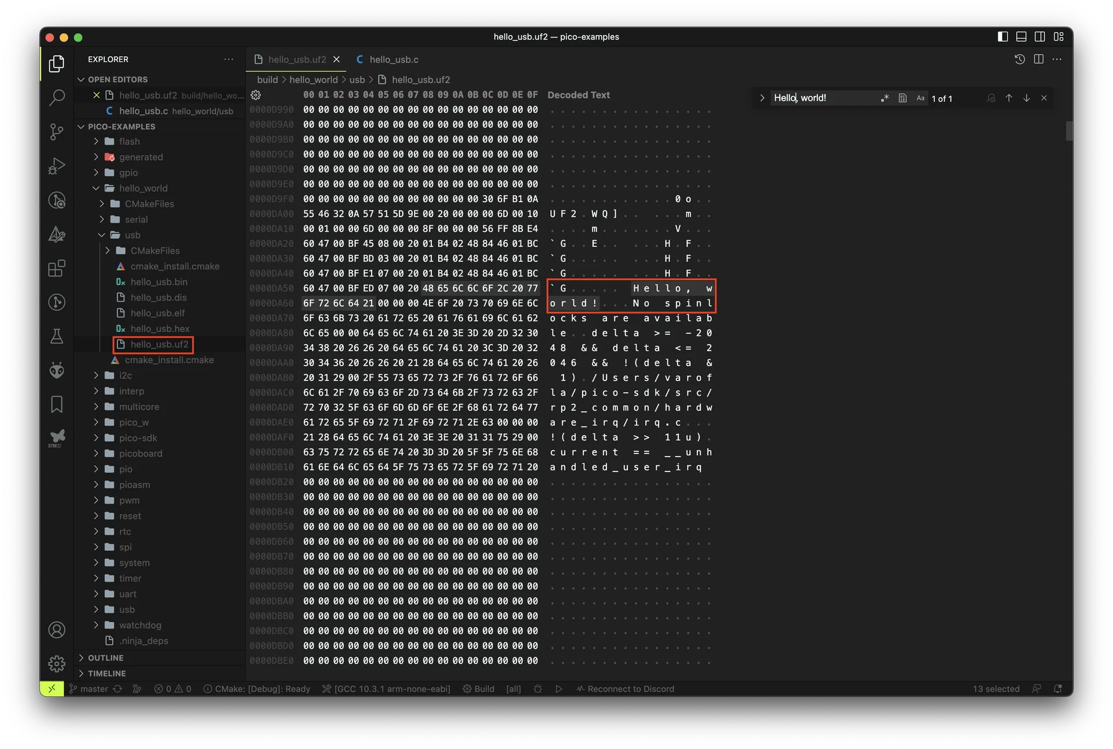Select hello_usb.elf in the file tree
Image resolution: width=1113 pixels, height=749 pixels.
157,313
